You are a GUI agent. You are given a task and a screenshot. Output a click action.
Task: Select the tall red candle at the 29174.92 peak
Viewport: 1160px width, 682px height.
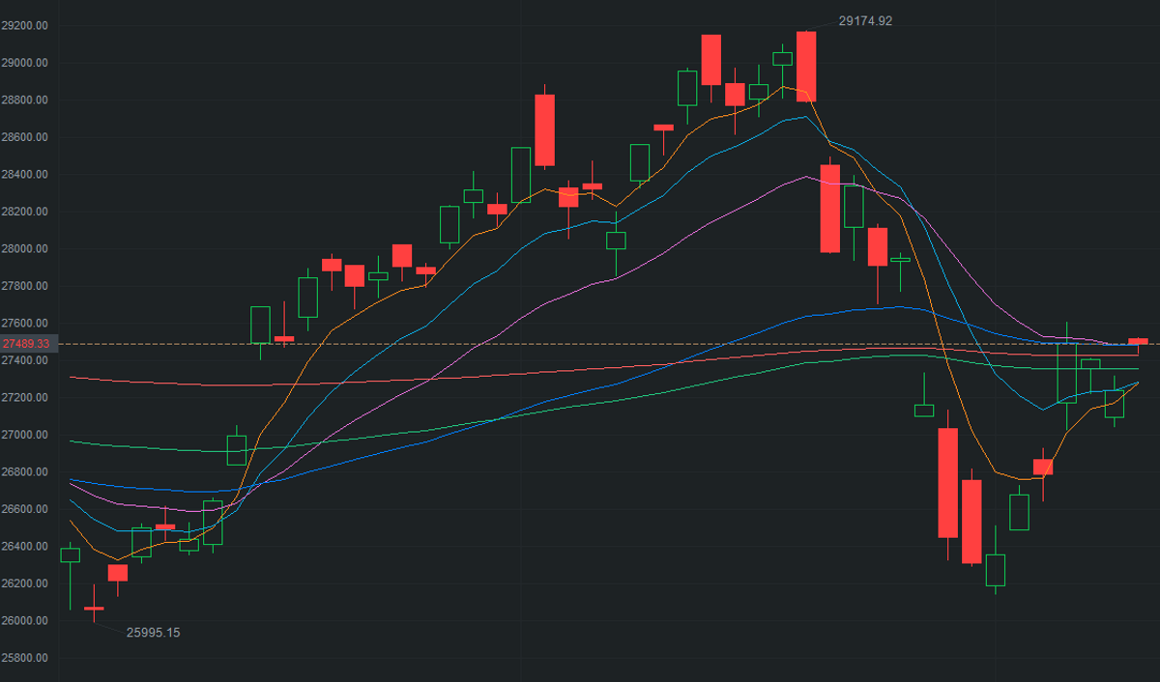point(806,66)
